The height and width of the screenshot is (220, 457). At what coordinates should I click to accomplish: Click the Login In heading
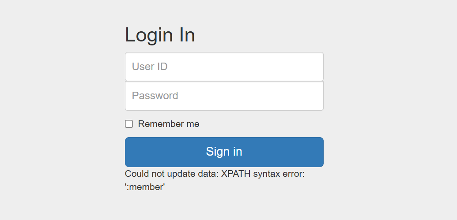(160, 35)
